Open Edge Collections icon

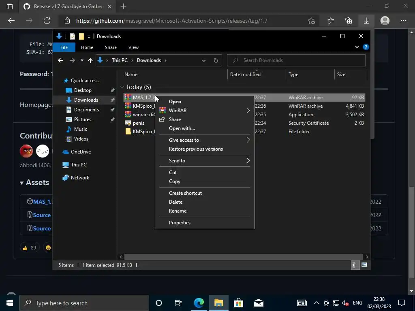[349, 21]
